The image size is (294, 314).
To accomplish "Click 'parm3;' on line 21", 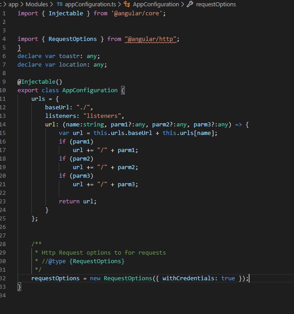I will pyautogui.click(x=128, y=184).
